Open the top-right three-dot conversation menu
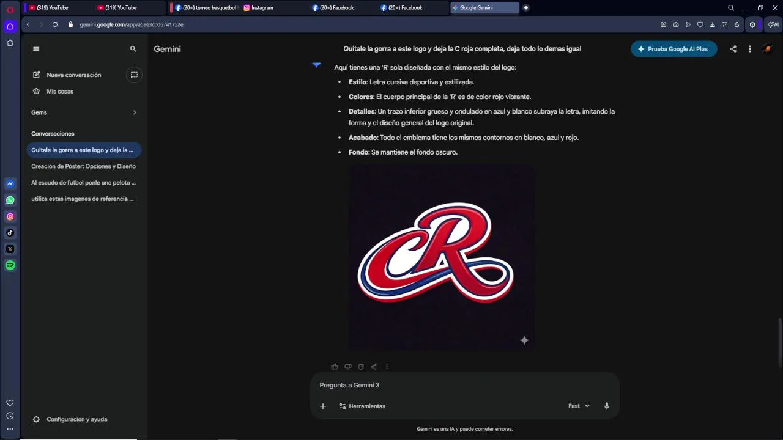This screenshot has width=783, height=440. coord(750,49)
